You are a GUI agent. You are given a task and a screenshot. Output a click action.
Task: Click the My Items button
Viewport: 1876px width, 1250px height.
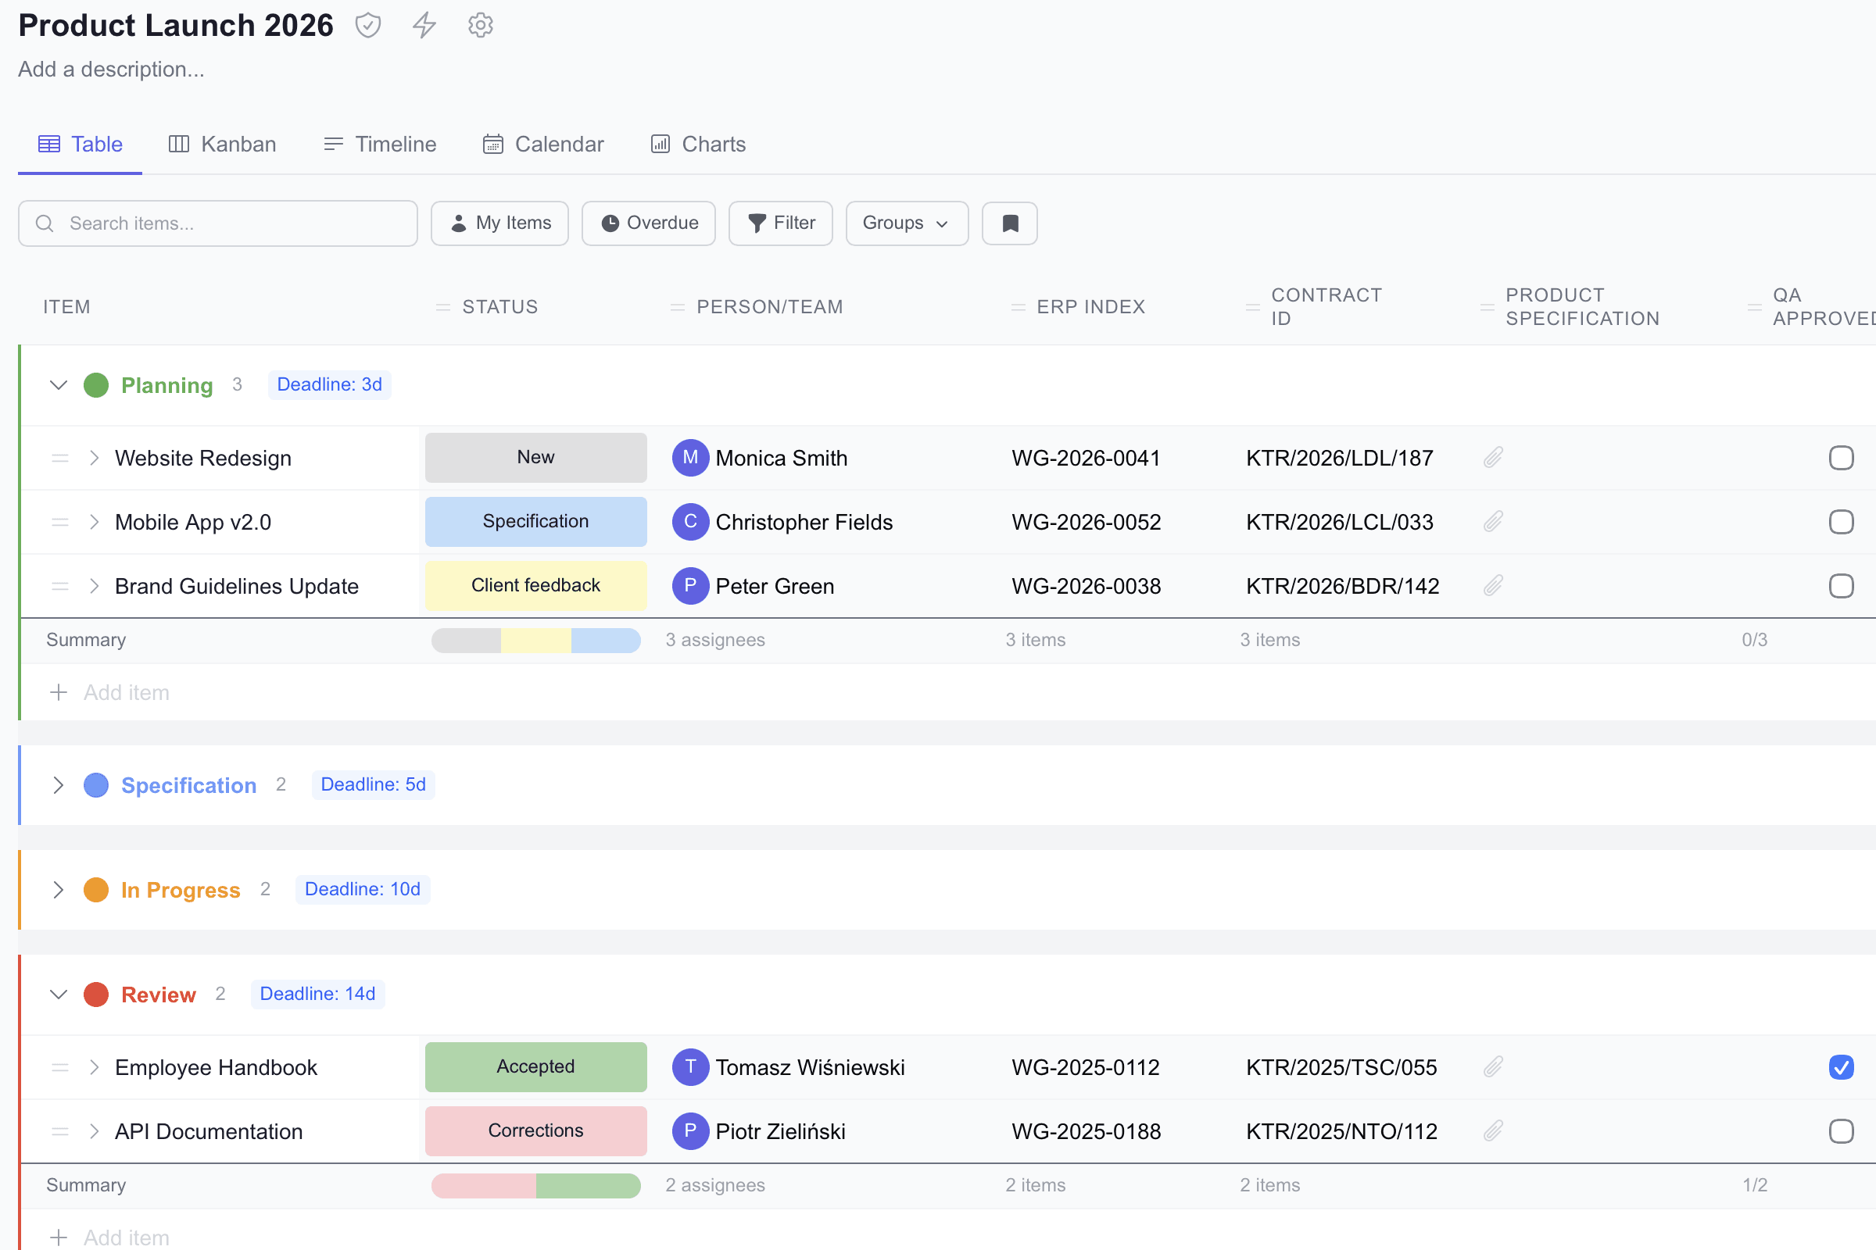click(500, 223)
